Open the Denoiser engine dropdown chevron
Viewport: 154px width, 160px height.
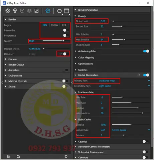60,54
